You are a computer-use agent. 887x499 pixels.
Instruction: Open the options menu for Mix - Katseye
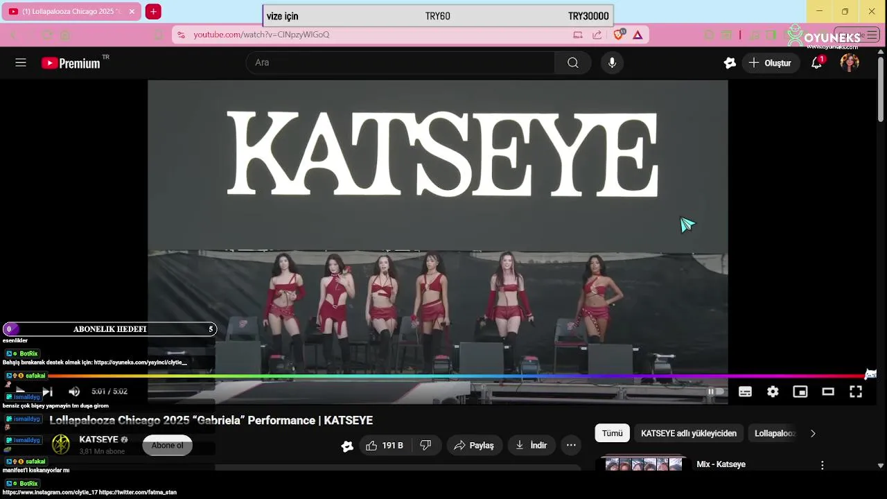(823, 465)
